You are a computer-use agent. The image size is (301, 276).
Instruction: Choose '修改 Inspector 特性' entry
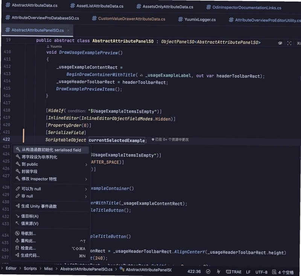click(x=51, y=179)
